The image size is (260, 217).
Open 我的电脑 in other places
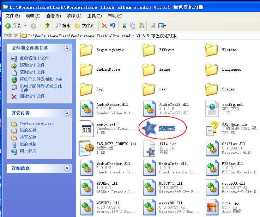pyautogui.click(x=28, y=144)
